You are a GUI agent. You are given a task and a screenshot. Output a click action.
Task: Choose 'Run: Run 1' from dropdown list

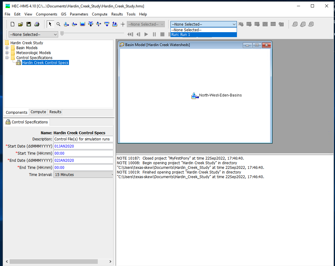(204, 35)
